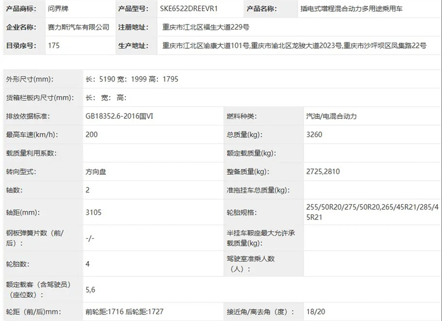Click the 轴距(mm) label
Image resolution: width=442 pixels, height=321 pixels.
click(x=23, y=212)
